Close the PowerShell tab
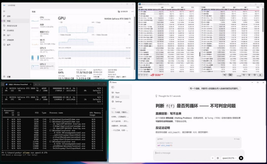The image size is (267, 164). 31,84
